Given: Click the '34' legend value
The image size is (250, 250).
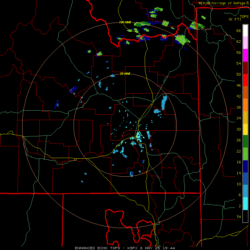Looking at the screenshot, I should [x=239, y=118].
